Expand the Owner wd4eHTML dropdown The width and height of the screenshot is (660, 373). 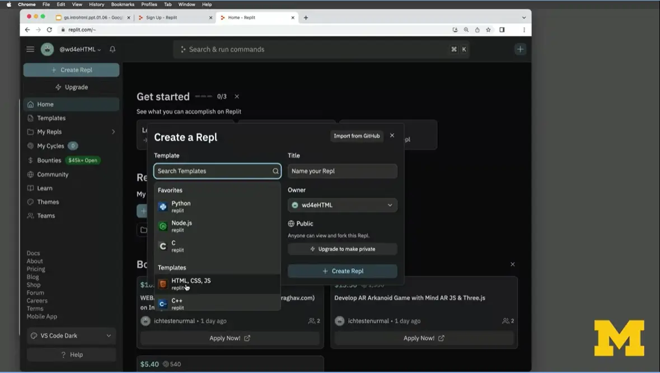(x=343, y=205)
